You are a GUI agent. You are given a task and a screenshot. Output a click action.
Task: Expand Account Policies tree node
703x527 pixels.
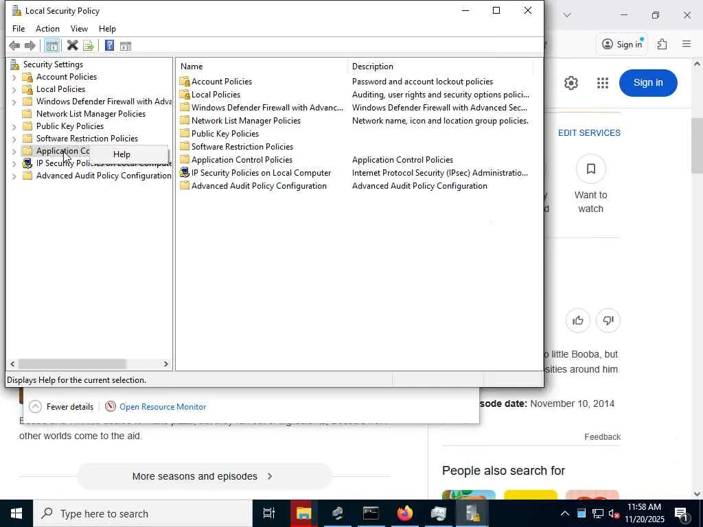tap(14, 78)
